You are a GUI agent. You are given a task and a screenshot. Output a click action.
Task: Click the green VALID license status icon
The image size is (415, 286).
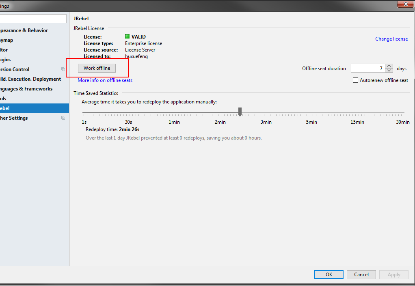(x=128, y=37)
